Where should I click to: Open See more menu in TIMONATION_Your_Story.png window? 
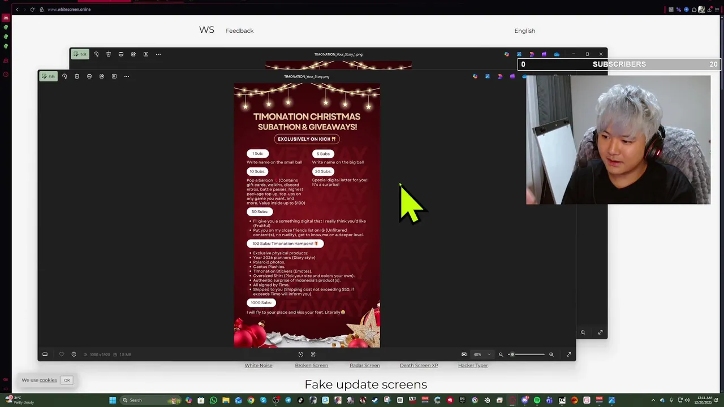127,76
